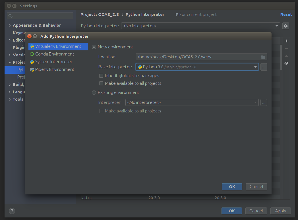
Task: Select Project Structure item in sidebar
Action: [21, 77]
